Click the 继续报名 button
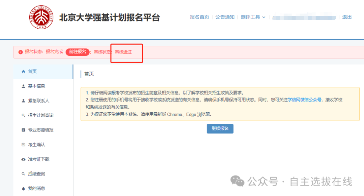The width and height of the screenshot is (364, 196). point(220,128)
